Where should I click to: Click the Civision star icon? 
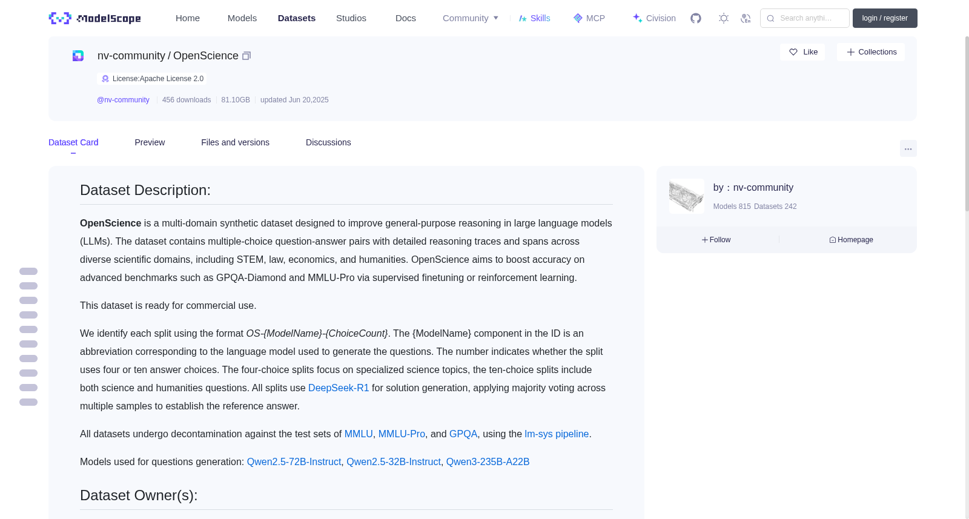pyautogui.click(x=638, y=18)
